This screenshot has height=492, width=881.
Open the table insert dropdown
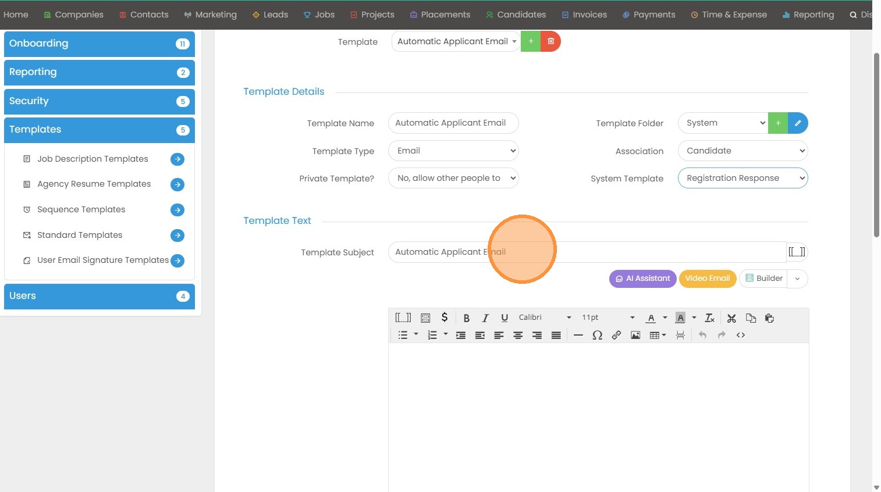658,335
